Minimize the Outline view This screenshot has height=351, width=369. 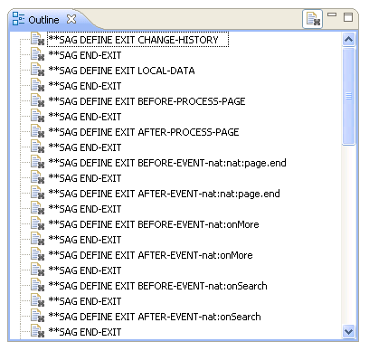(x=332, y=14)
